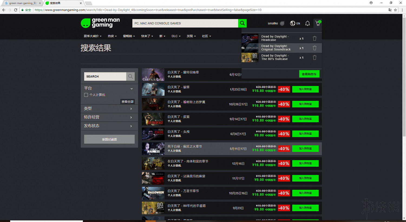Toggle the 个人计算机 platform checkbox
Viewport: 406px width, 222px height.
86,95
